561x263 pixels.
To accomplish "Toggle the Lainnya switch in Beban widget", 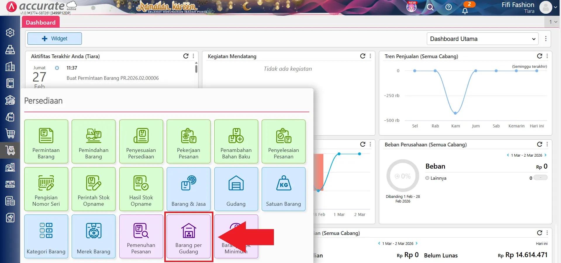I will pos(540,178).
